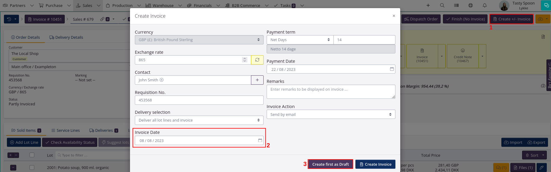Remove John Smith from the contact field
The image size is (551, 172).
pyautogui.click(x=162, y=80)
